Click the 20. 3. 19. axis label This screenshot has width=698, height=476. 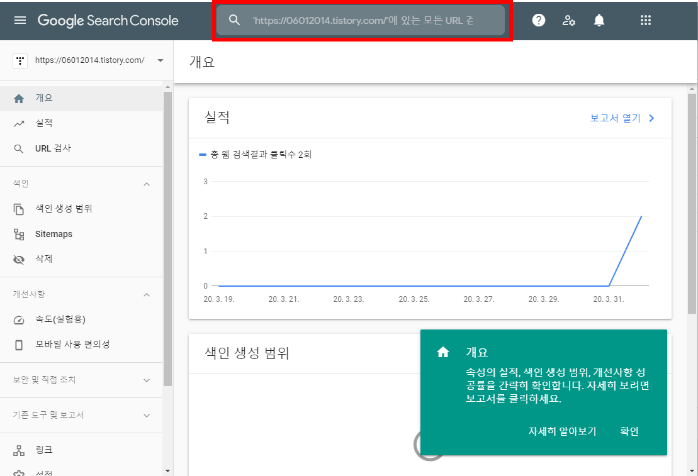click(x=219, y=299)
